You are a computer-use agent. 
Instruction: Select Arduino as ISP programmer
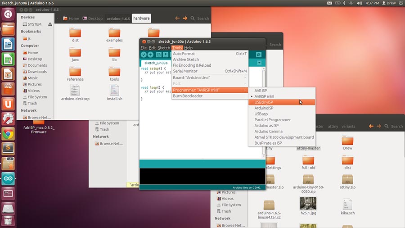pyautogui.click(x=282, y=125)
